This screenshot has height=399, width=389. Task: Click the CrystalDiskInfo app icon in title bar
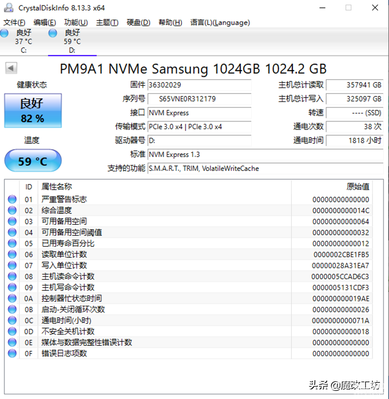tap(9, 8)
